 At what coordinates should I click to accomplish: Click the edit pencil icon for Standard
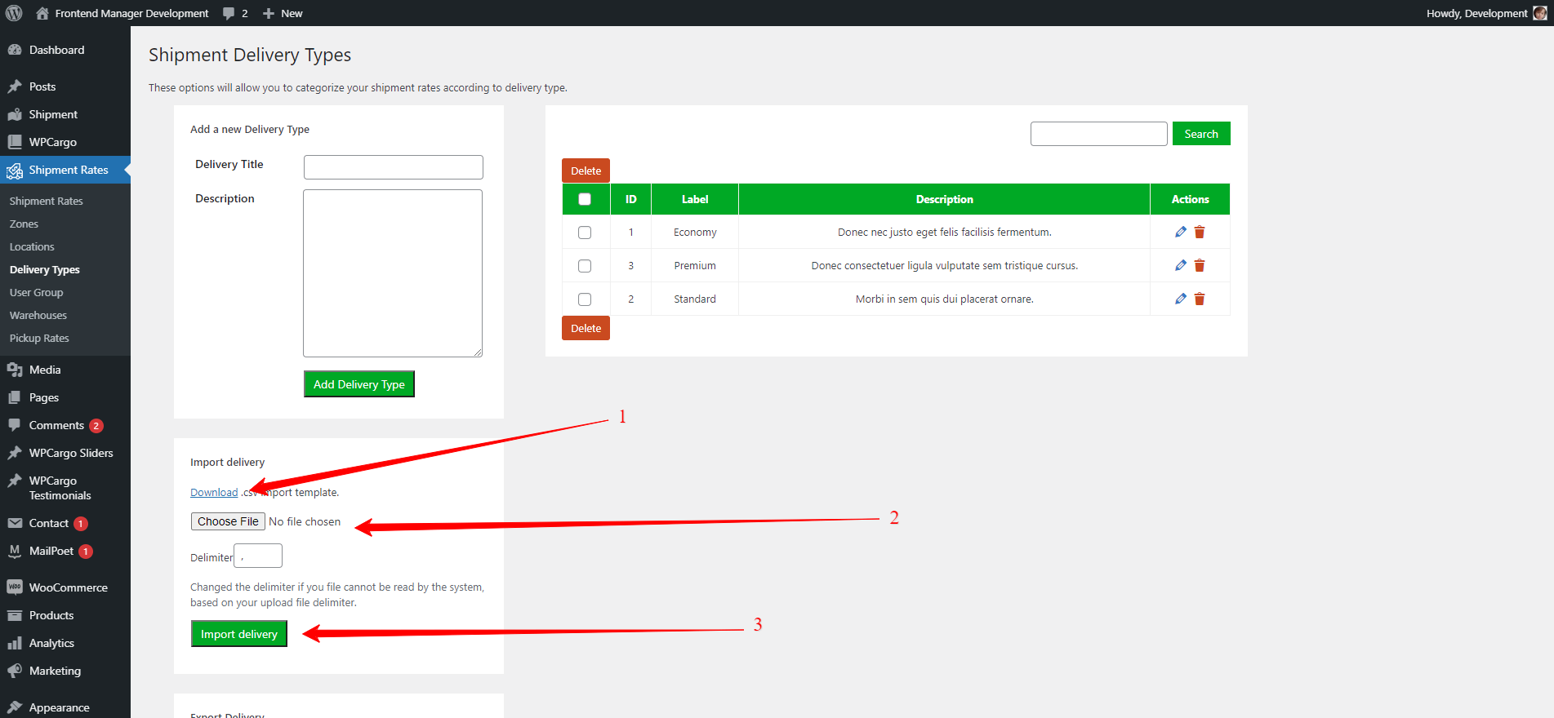pos(1180,299)
